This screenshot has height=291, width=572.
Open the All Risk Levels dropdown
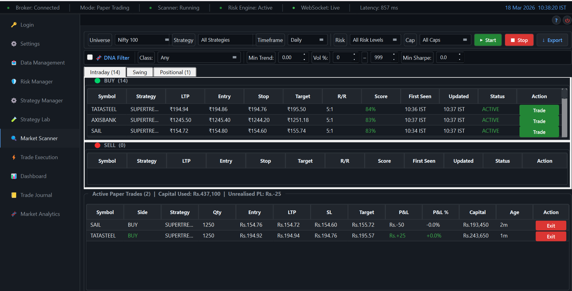[x=375, y=40]
